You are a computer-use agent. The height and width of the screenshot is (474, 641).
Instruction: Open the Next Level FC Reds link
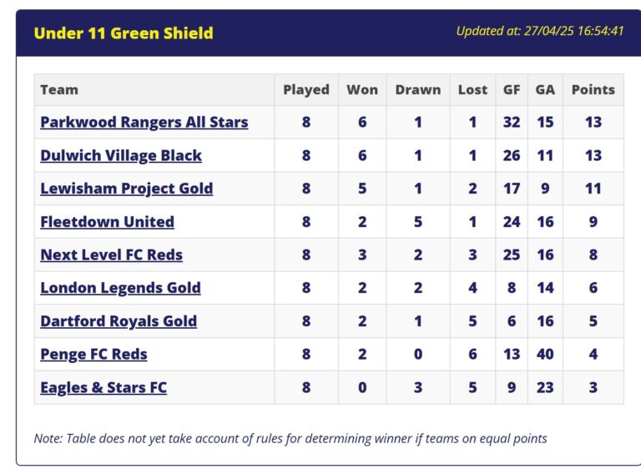(x=111, y=255)
